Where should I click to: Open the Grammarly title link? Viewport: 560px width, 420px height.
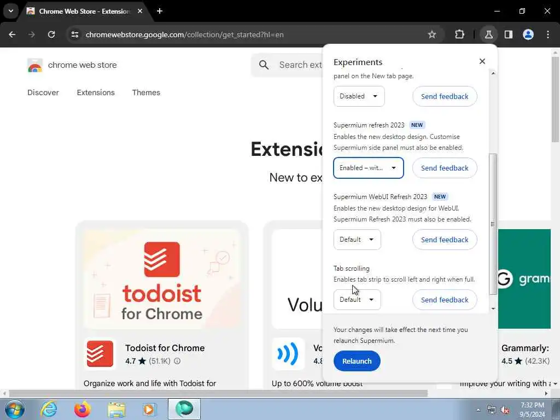pyautogui.click(x=525, y=348)
